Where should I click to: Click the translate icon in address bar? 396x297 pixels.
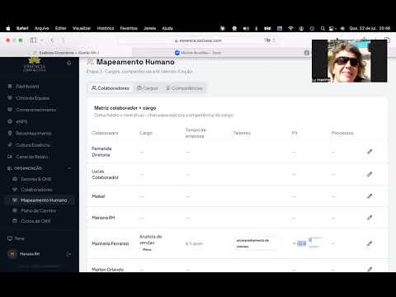[267, 40]
